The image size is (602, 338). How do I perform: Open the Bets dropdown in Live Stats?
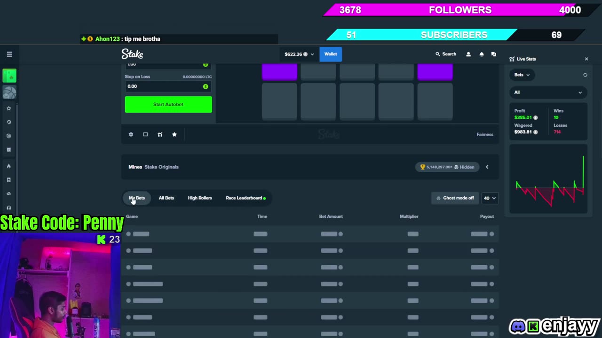(x=522, y=75)
